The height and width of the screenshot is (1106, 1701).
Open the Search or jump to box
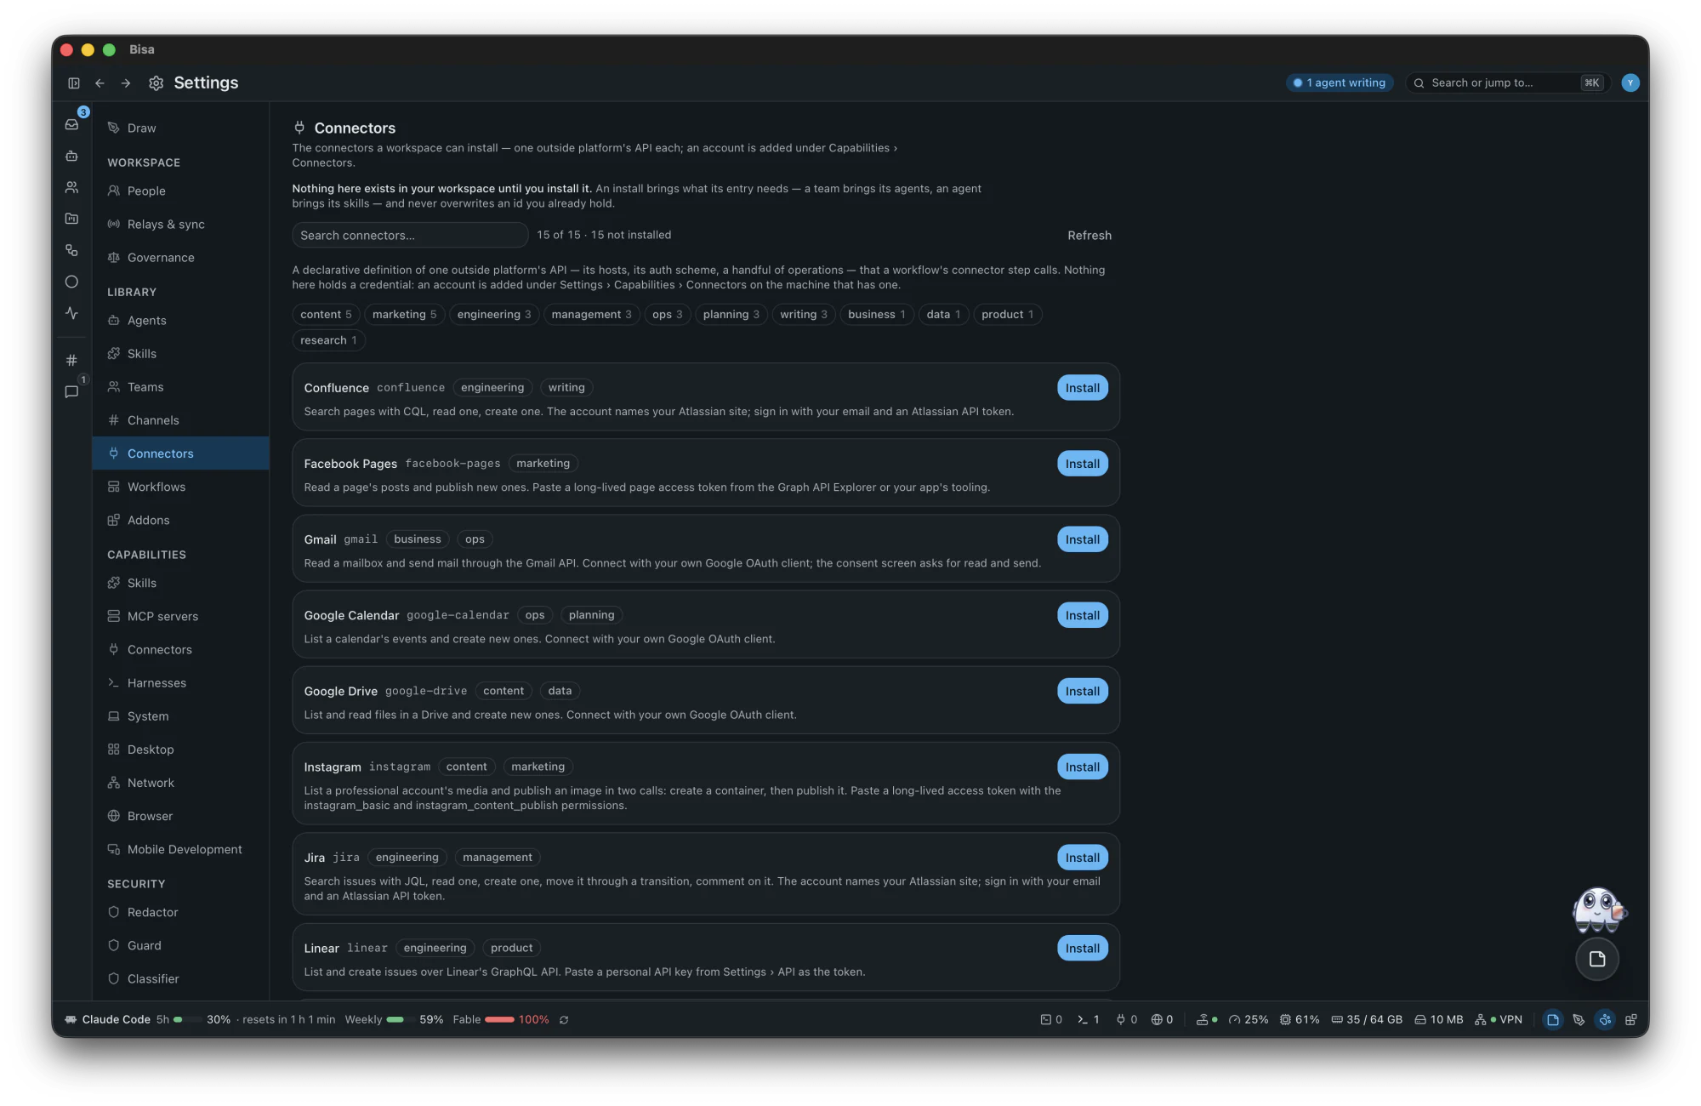coord(1507,83)
